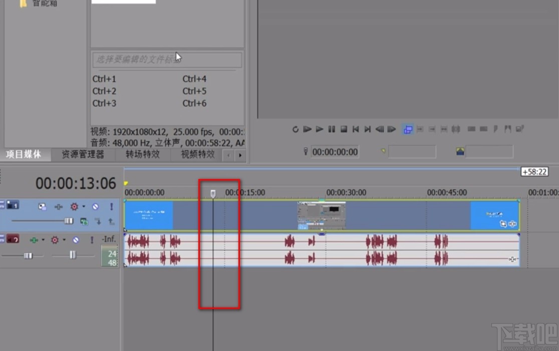Mute the audio track
This screenshot has height=351, width=559.
[76, 240]
